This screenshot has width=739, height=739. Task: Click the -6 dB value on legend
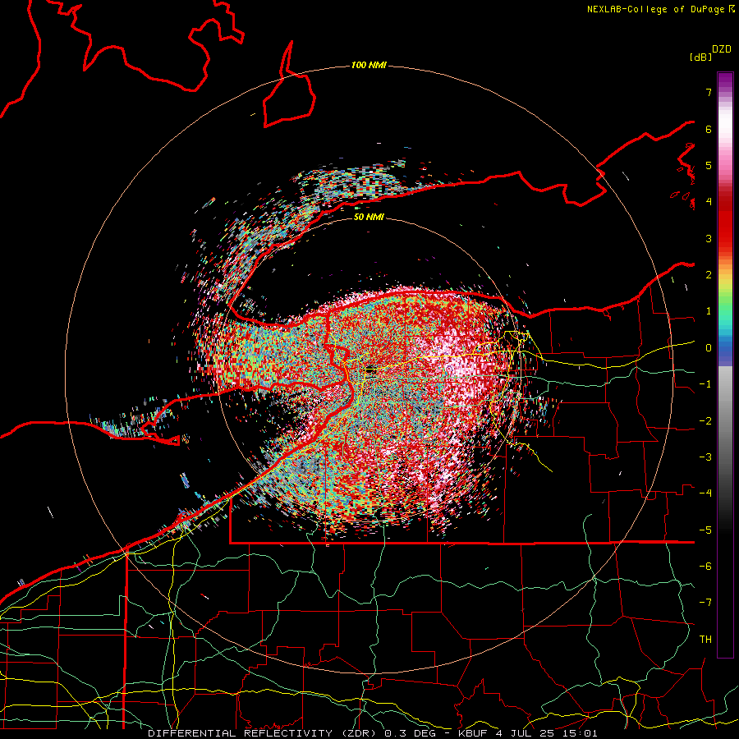click(x=705, y=567)
